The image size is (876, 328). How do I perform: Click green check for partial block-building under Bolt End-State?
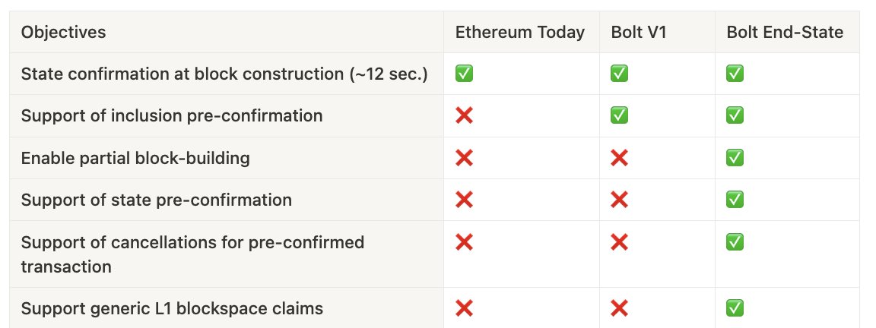coord(735,158)
